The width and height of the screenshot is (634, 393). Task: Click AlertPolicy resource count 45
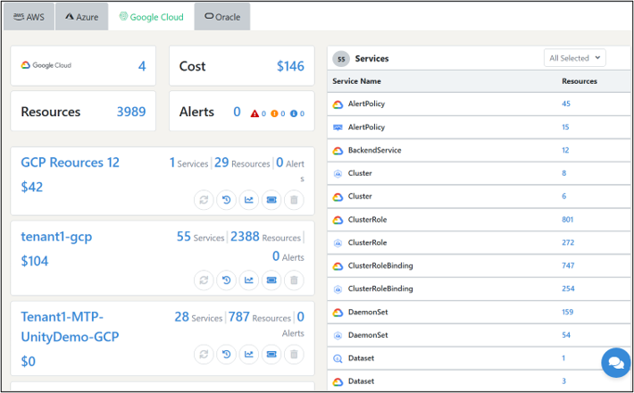pyautogui.click(x=565, y=104)
